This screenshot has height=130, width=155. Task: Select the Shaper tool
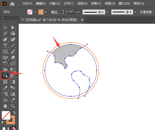pos(5,58)
